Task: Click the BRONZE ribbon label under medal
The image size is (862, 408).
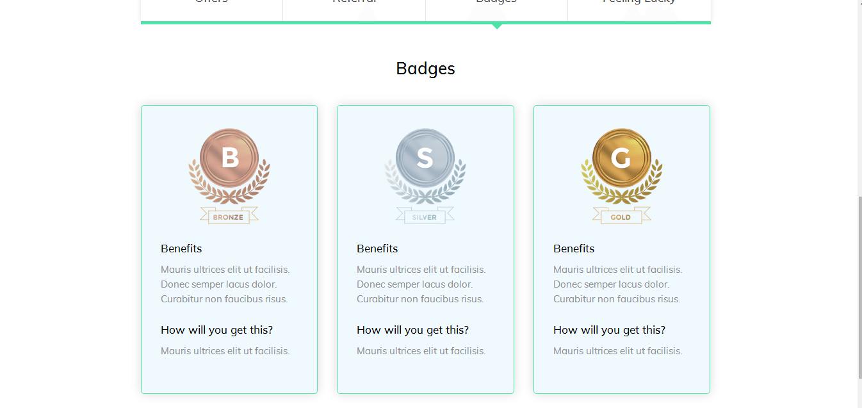Action: click(x=229, y=217)
